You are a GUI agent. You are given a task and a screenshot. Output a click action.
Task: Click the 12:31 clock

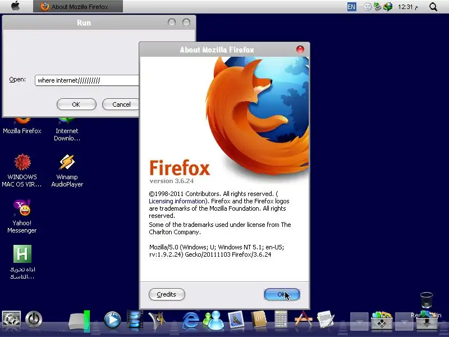[x=407, y=7]
